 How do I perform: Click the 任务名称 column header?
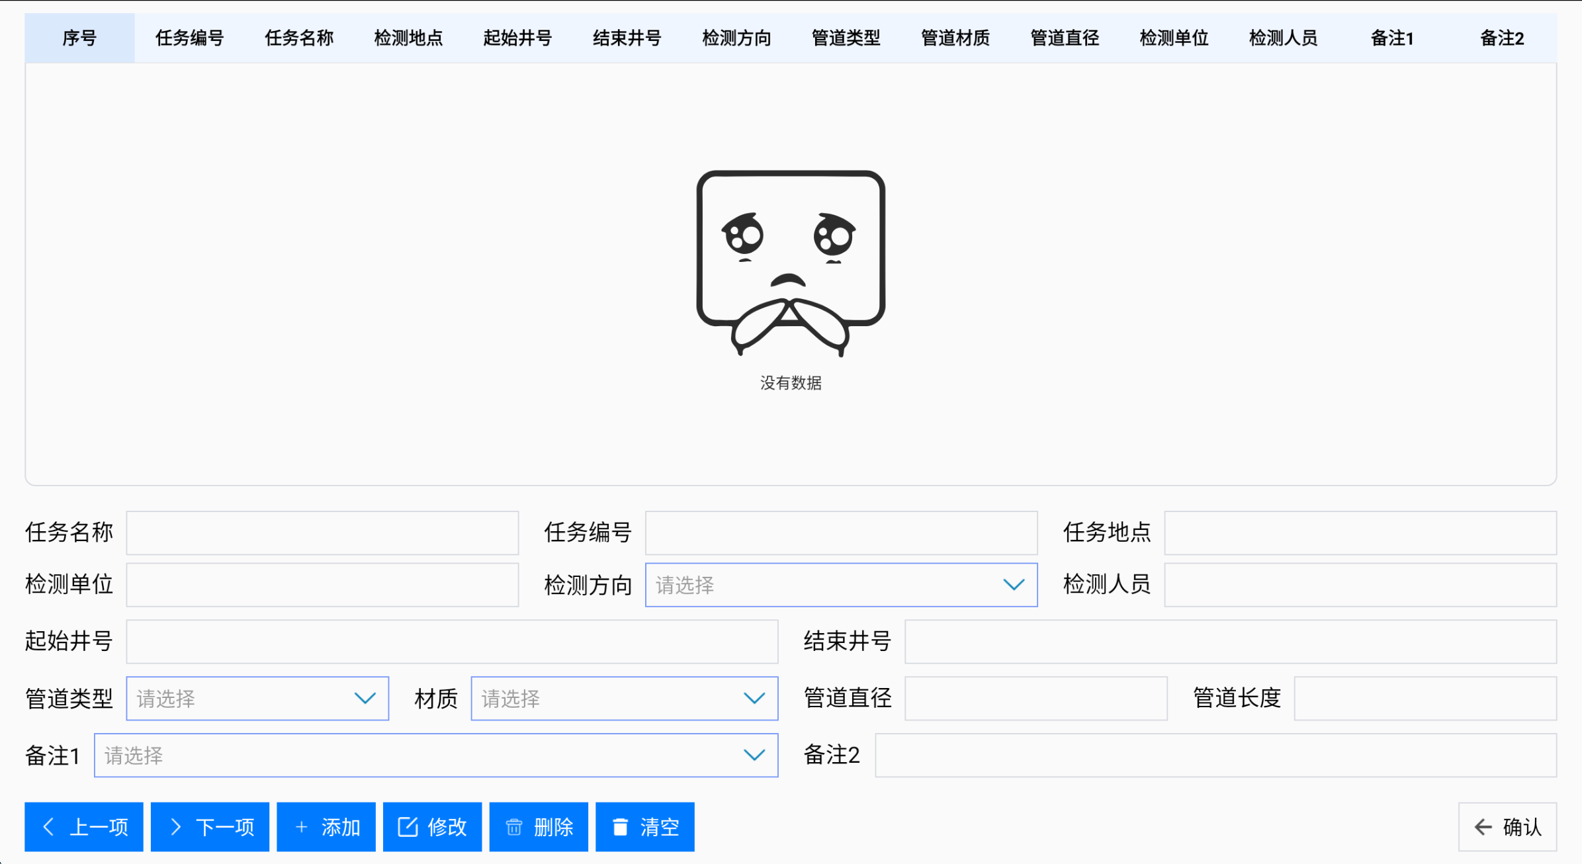[298, 38]
